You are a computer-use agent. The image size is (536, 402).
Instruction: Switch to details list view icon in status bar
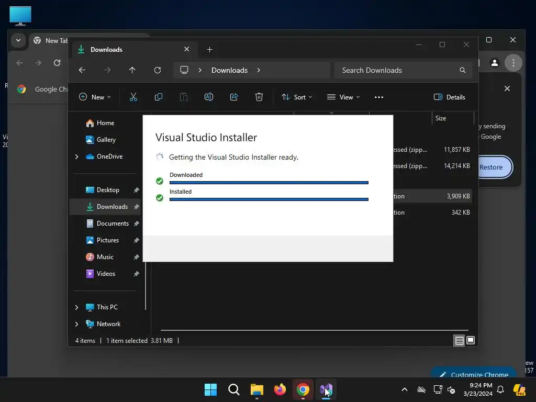pos(459,340)
